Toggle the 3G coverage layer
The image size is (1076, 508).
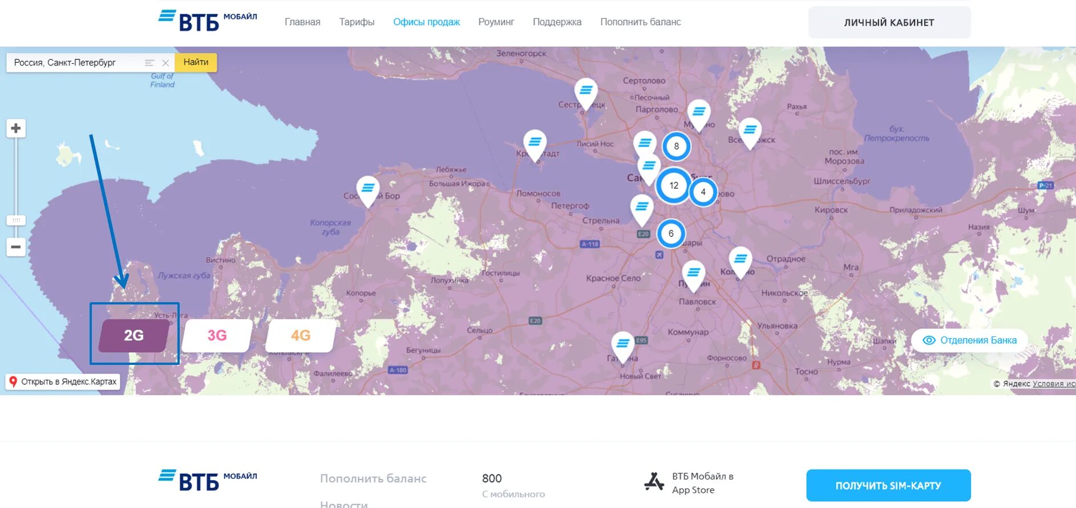click(x=217, y=335)
